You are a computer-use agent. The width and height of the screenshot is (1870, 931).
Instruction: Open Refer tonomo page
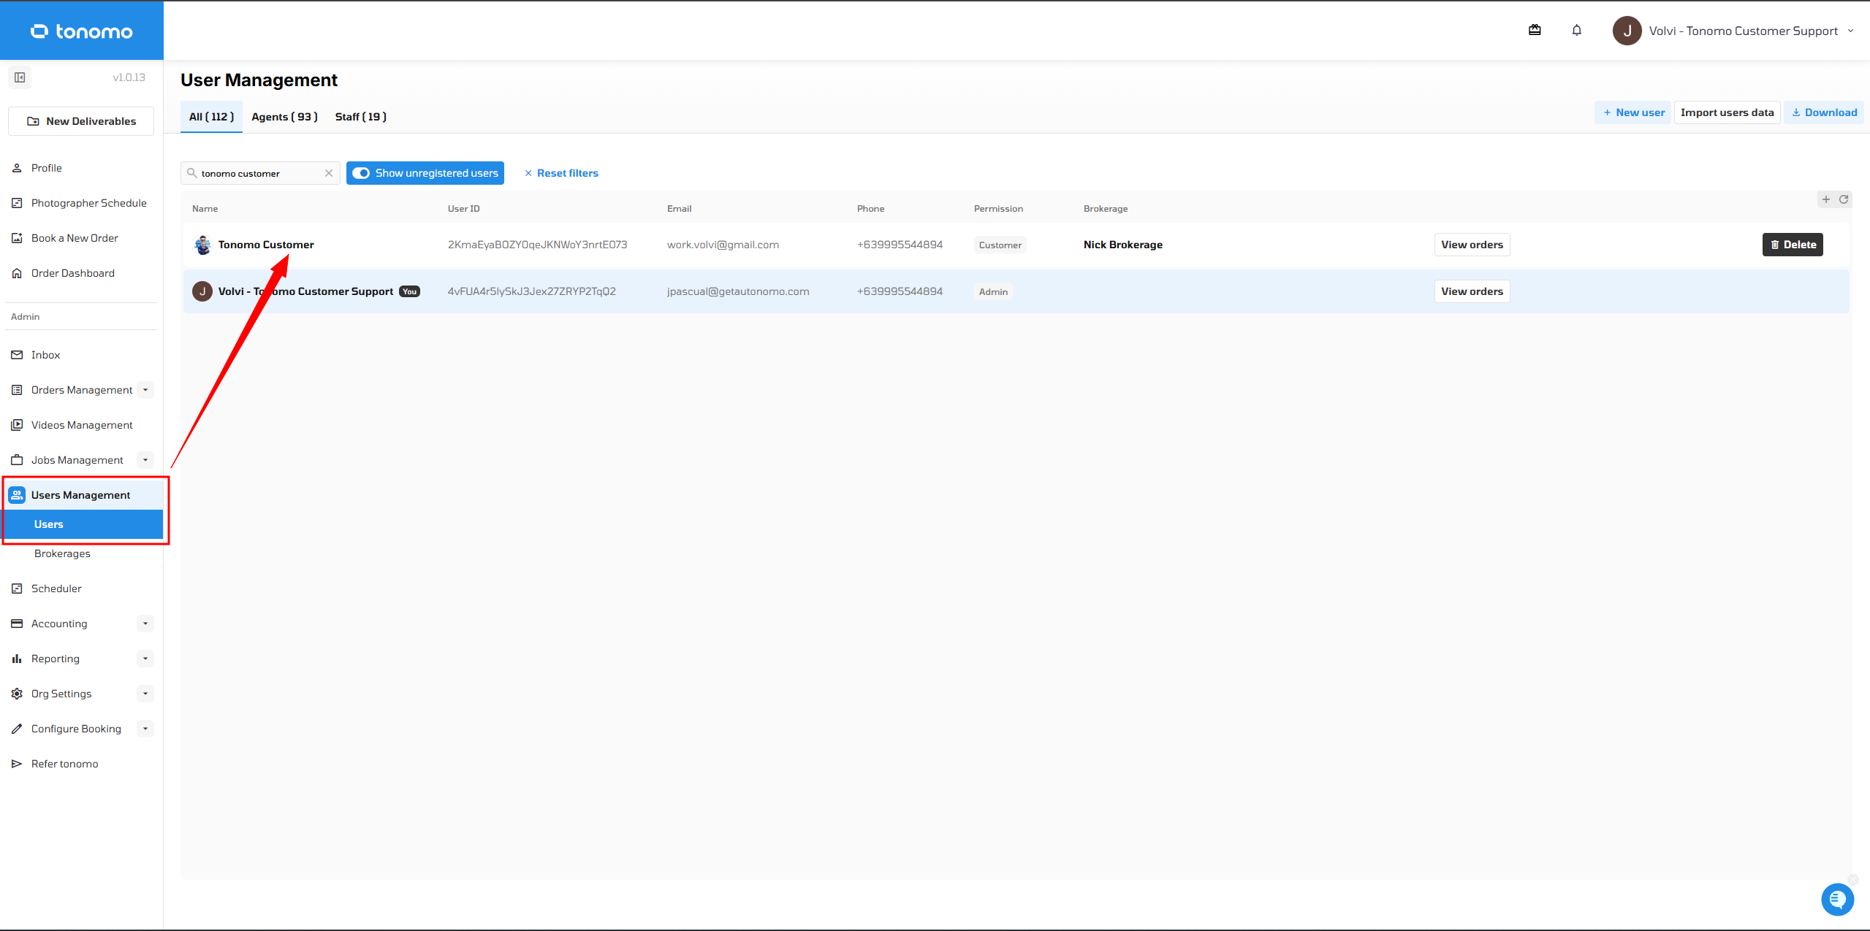click(x=64, y=764)
